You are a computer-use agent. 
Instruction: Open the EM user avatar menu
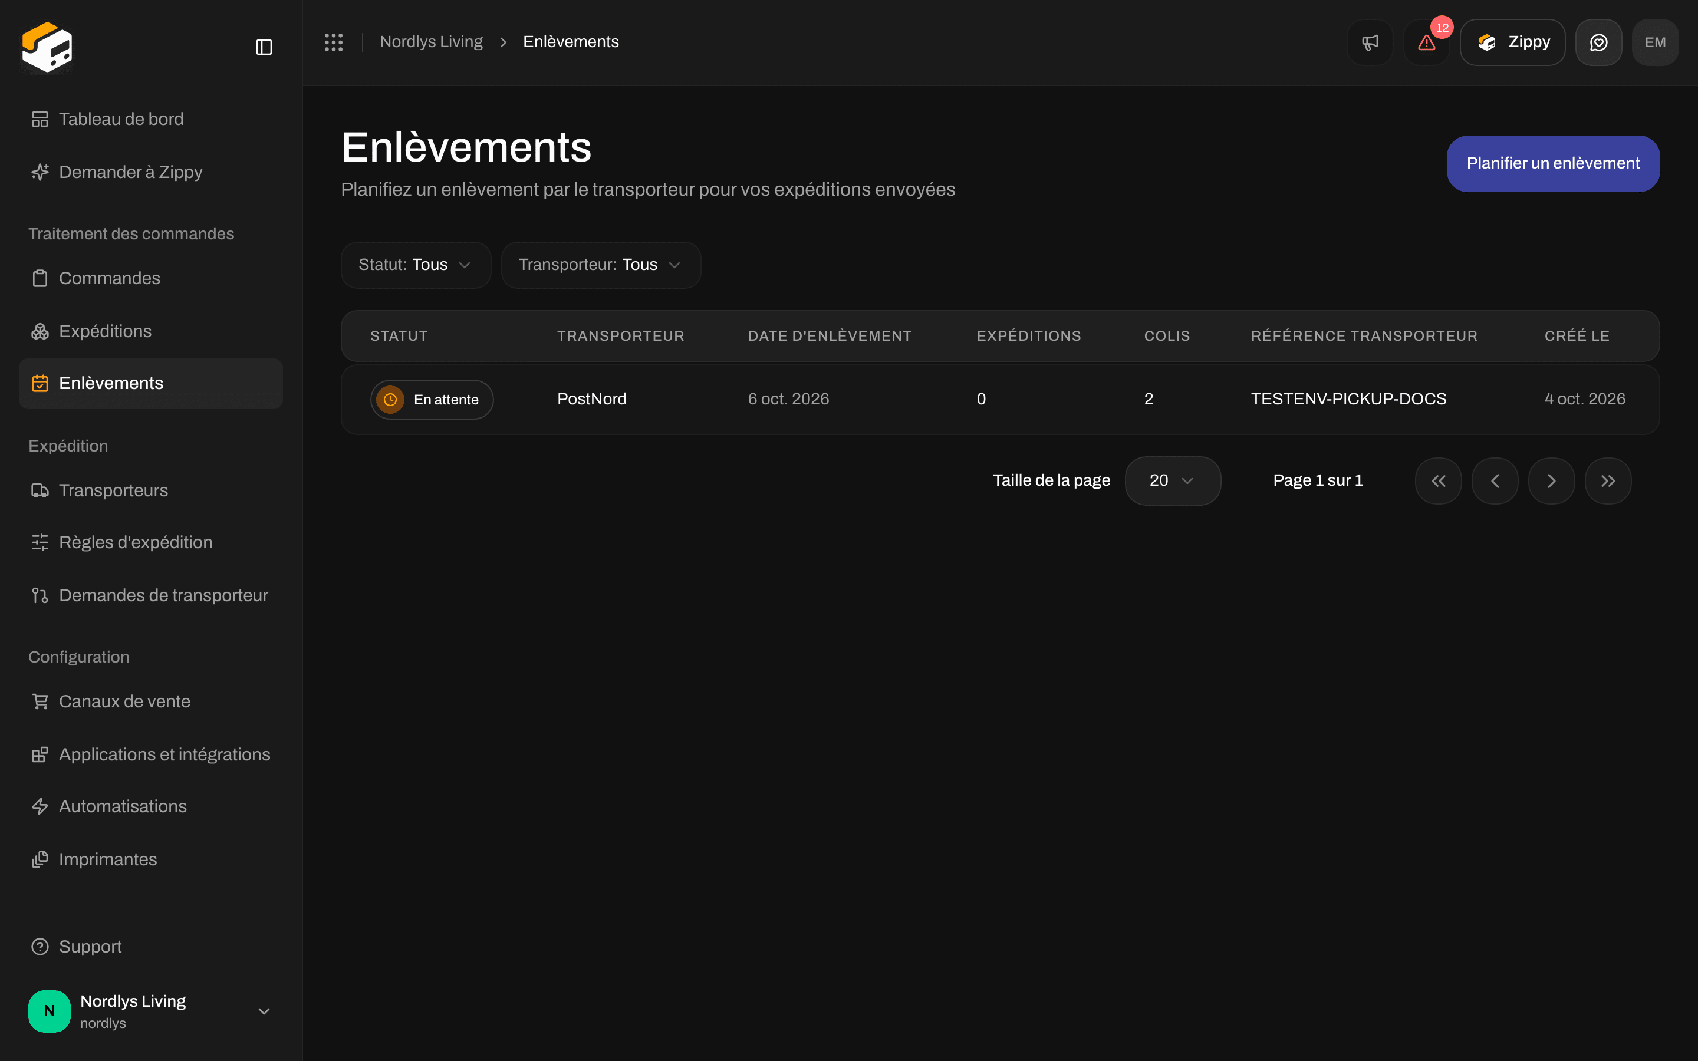[1655, 42]
